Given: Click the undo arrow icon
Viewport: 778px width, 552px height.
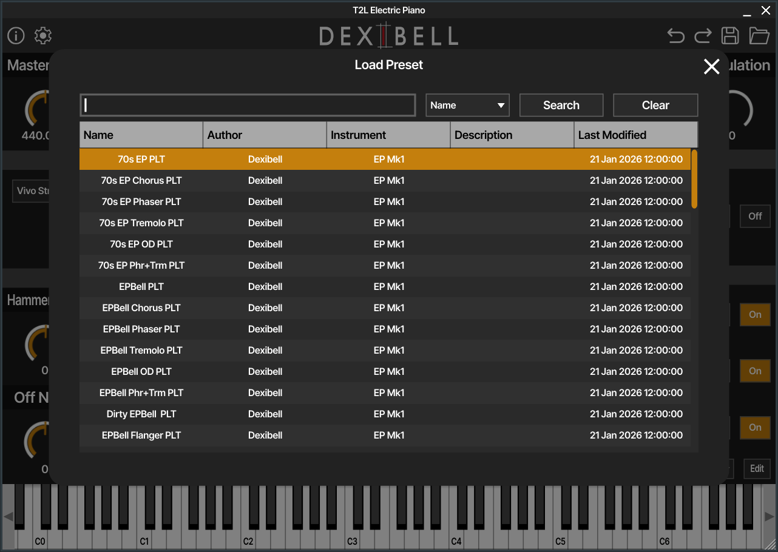Looking at the screenshot, I should (675, 36).
